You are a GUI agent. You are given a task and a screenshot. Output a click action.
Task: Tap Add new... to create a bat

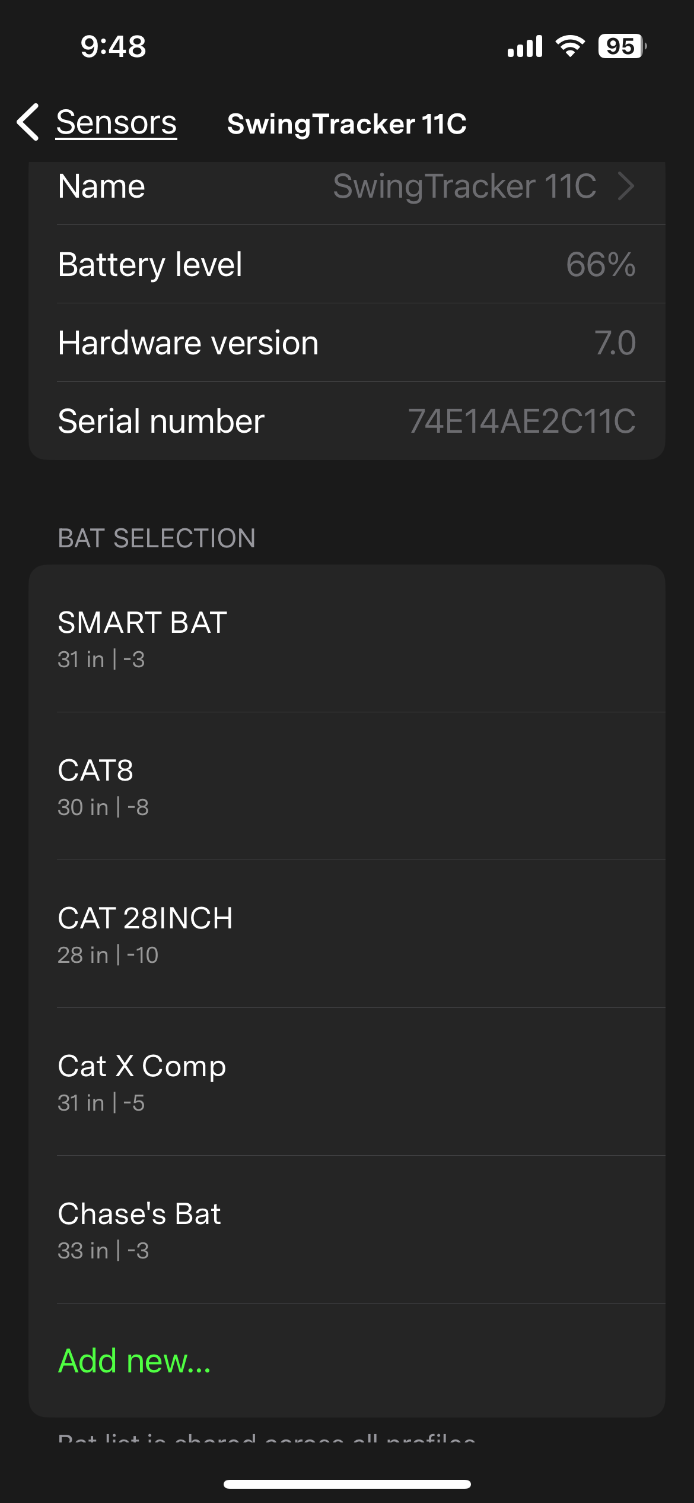(x=135, y=1361)
